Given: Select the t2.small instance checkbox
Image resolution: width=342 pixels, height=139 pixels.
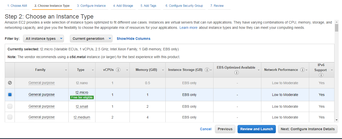Looking at the screenshot, I should (x=10, y=106).
